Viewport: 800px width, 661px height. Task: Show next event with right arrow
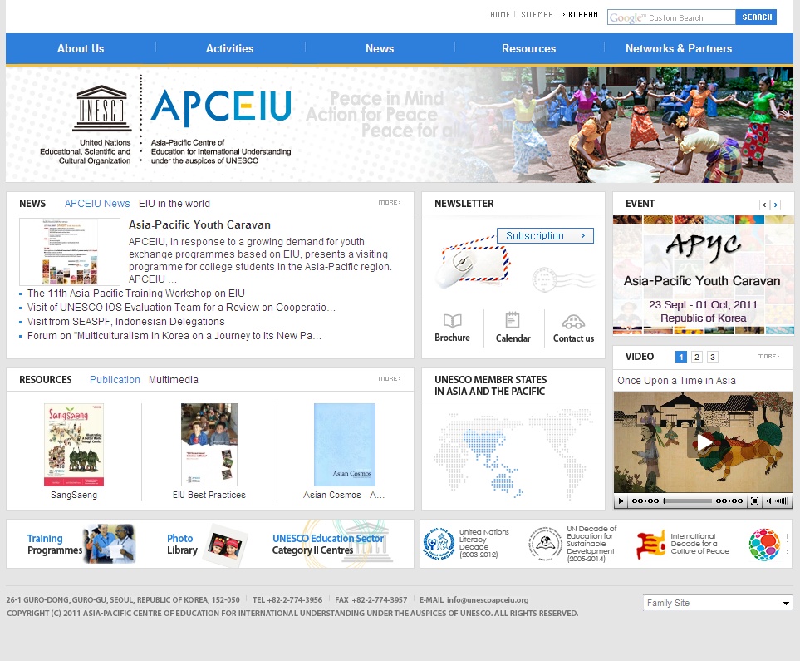(776, 205)
